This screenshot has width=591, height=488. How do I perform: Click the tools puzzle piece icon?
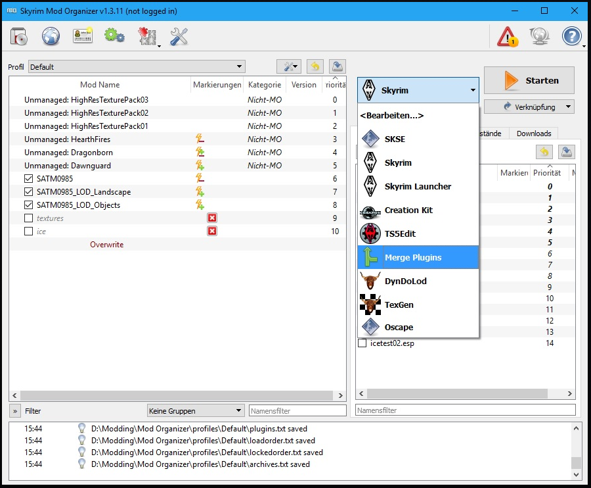[x=148, y=37]
